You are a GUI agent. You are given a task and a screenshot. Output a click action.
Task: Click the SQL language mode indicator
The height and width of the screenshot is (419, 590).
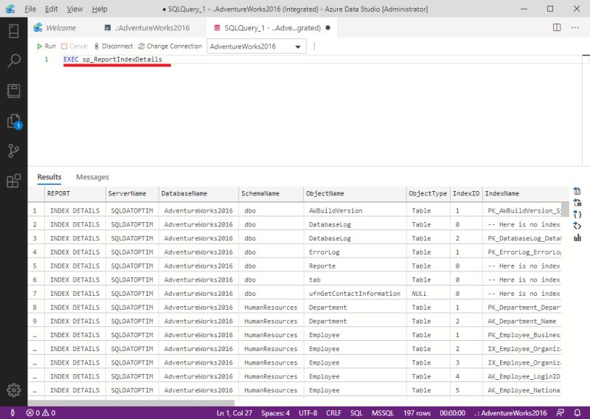[x=356, y=413]
